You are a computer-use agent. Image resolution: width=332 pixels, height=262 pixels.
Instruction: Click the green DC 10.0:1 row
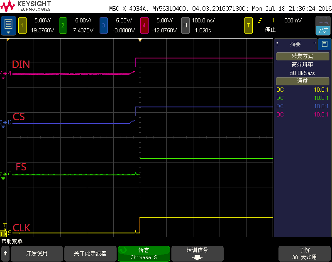(303, 98)
